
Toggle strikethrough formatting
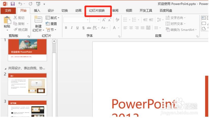[89, 28]
